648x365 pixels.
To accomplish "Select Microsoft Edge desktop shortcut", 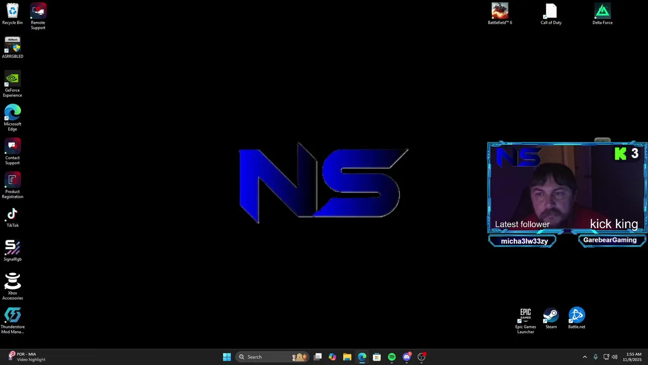I will point(12,118).
